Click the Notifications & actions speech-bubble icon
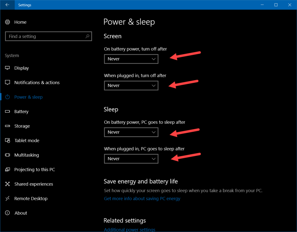 tap(7, 82)
